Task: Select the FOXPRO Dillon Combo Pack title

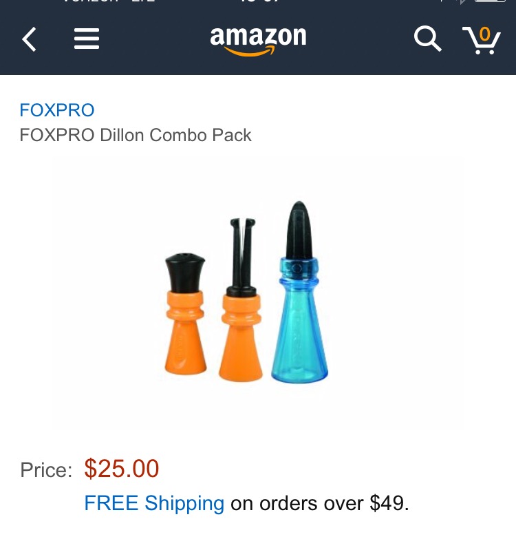Action: 136,135
